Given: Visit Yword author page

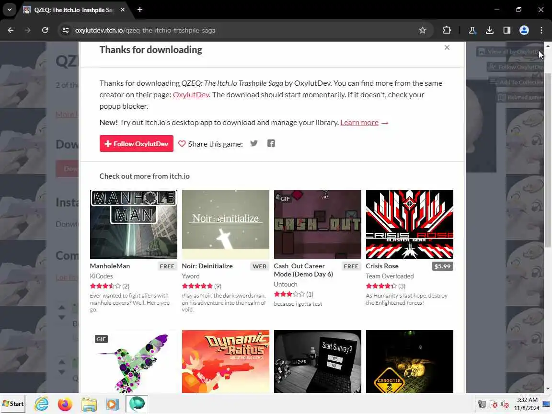Looking at the screenshot, I should click(190, 276).
